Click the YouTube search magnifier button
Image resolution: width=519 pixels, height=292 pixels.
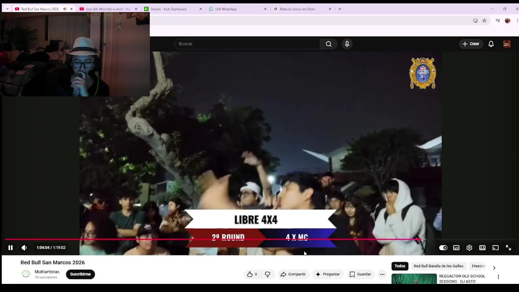pyautogui.click(x=328, y=44)
